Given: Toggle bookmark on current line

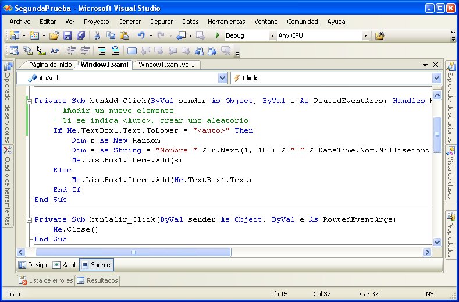Looking at the screenshot, I should tap(132, 51).
